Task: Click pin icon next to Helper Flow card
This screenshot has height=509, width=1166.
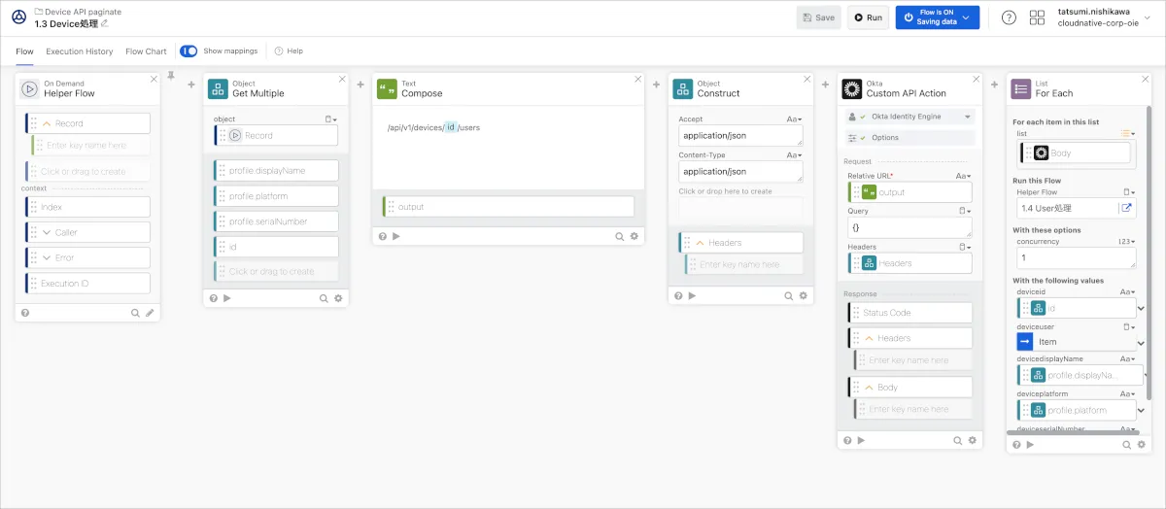Action: click(171, 75)
